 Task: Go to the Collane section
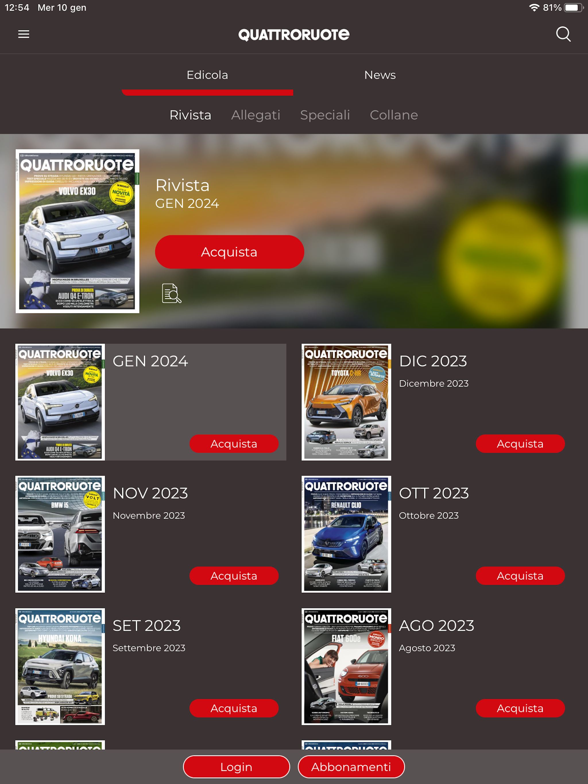[x=394, y=115]
